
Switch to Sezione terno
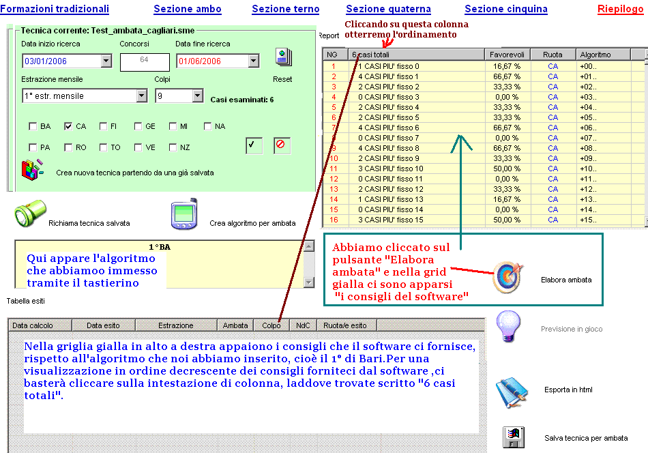pyautogui.click(x=286, y=9)
